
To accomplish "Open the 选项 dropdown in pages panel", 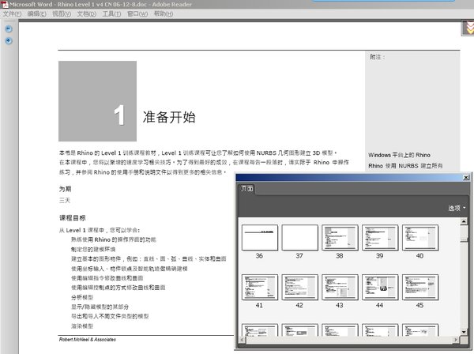I will coord(457,208).
